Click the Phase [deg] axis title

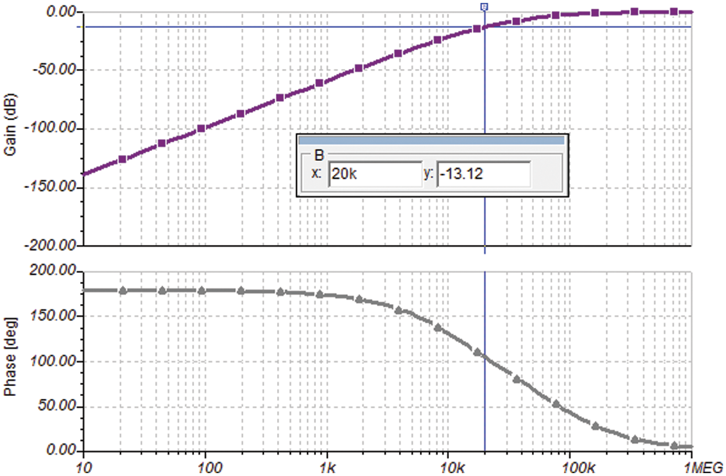pyautogui.click(x=10, y=361)
